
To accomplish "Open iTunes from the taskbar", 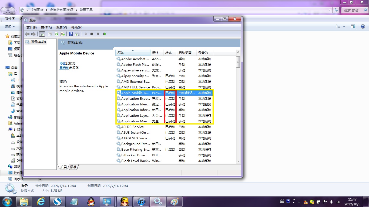I will coord(141,201).
